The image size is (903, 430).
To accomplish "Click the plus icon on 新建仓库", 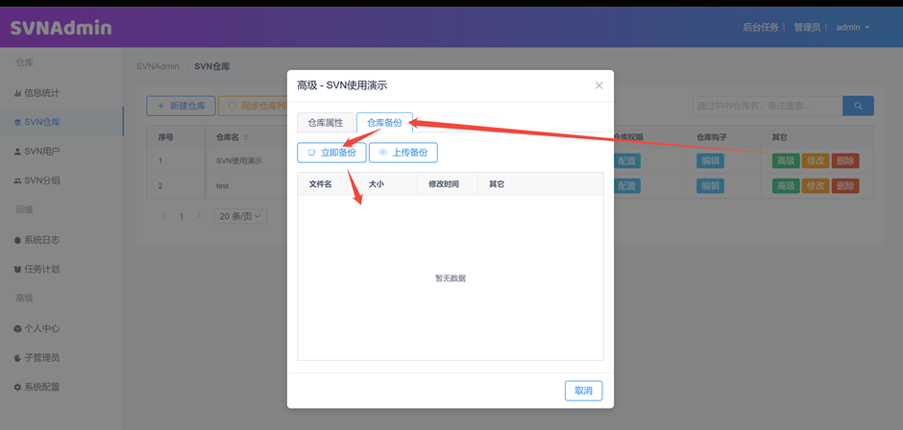I will (160, 106).
